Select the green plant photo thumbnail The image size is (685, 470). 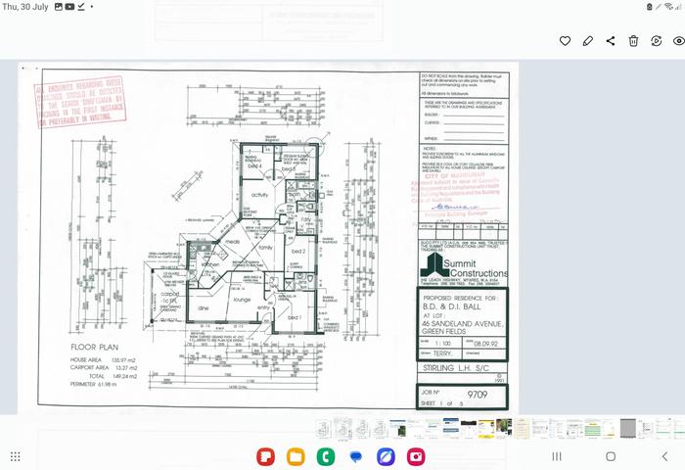point(504,428)
